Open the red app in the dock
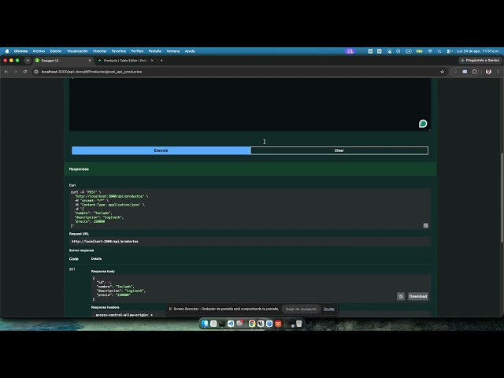The height and width of the screenshot is (378, 504). (278, 324)
